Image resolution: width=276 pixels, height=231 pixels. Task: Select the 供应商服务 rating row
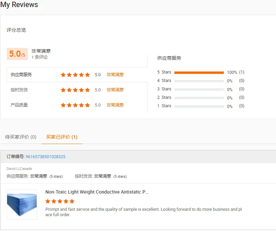[x=21, y=75]
